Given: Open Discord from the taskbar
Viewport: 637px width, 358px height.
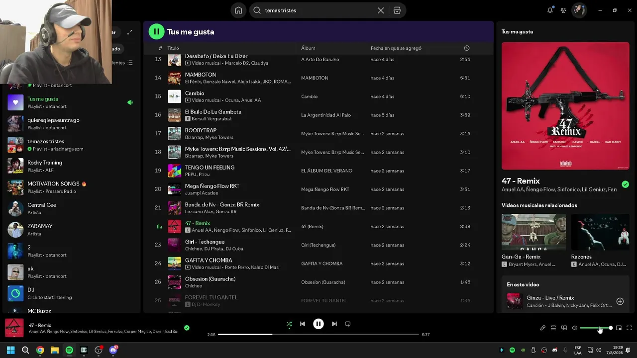Looking at the screenshot, I should (x=113, y=350).
